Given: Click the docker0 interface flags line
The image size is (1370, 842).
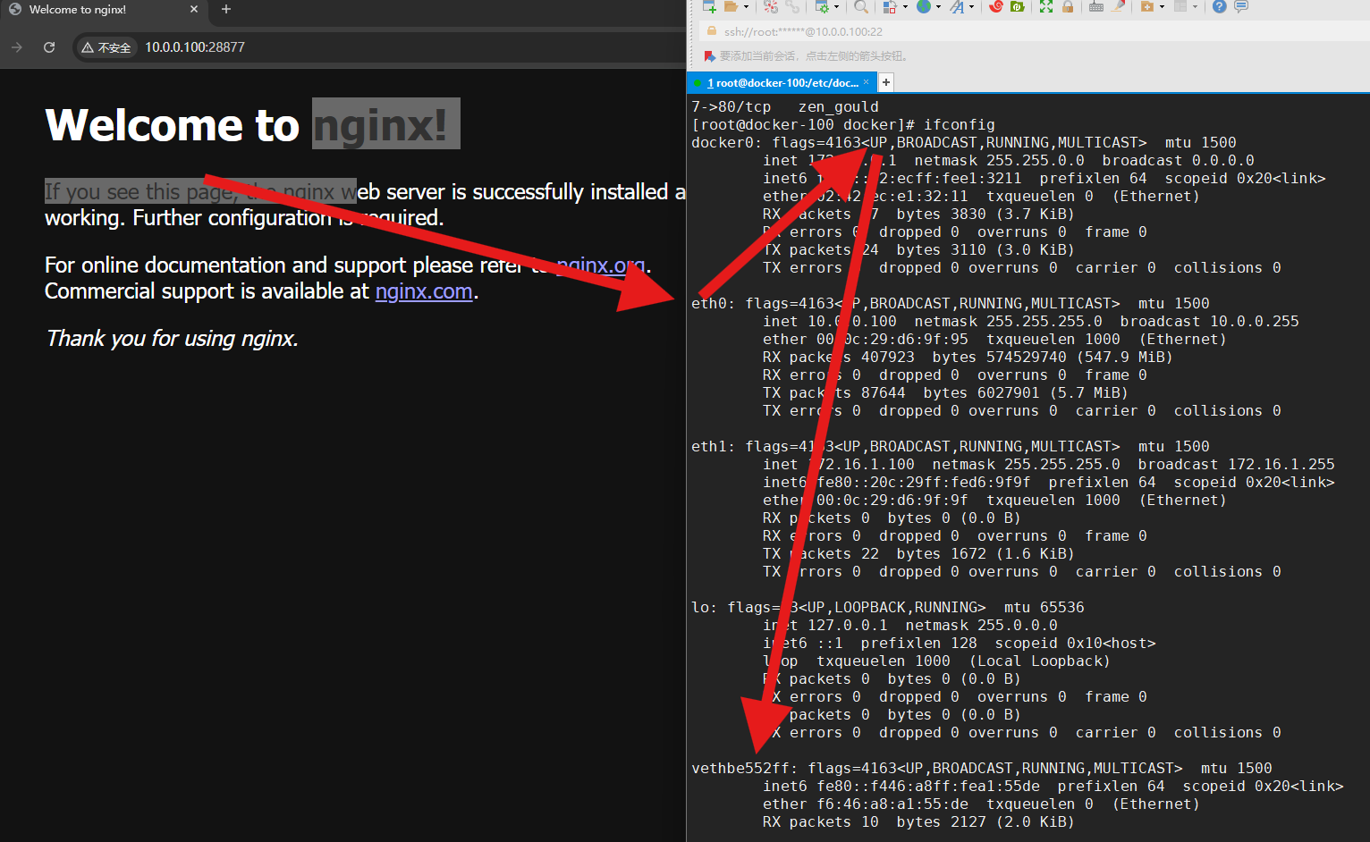Looking at the screenshot, I should [964, 143].
